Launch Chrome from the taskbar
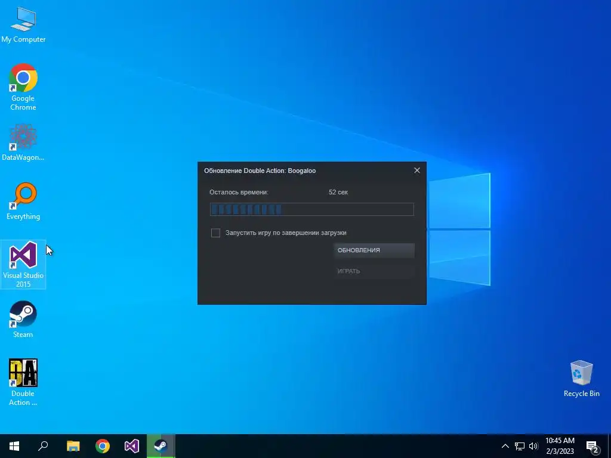611x458 pixels. 103,446
